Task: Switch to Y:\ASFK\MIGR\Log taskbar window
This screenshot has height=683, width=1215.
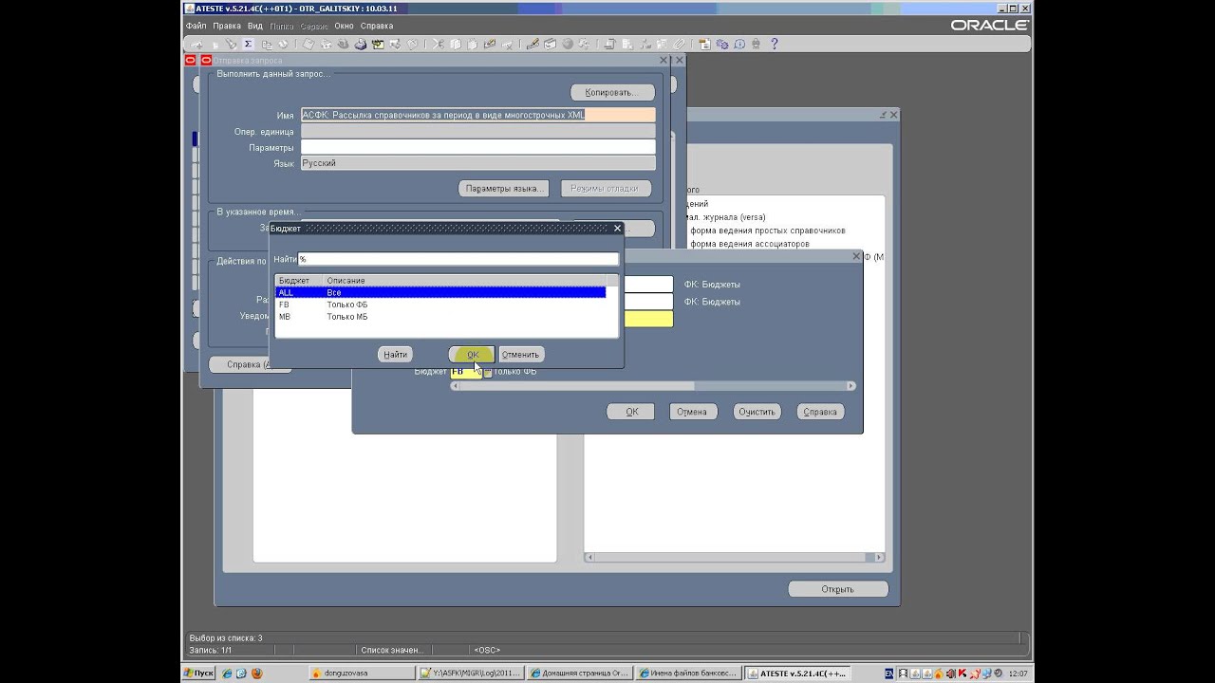Action: pyautogui.click(x=471, y=673)
